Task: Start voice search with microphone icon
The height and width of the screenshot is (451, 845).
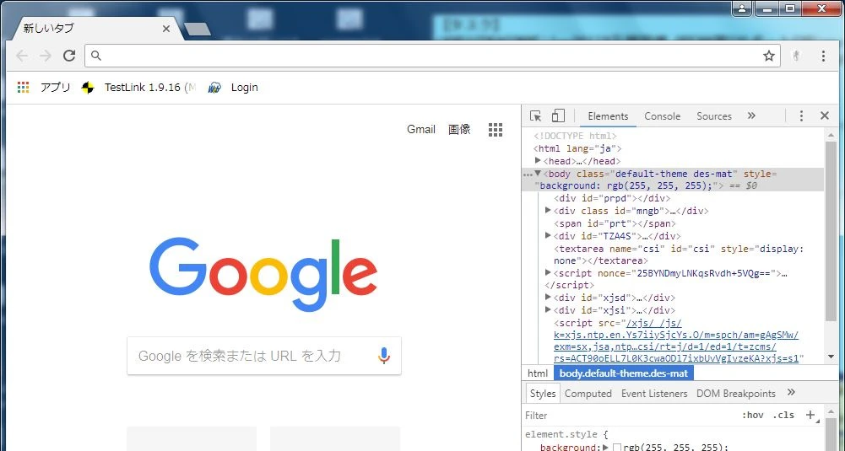Action: (384, 356)
